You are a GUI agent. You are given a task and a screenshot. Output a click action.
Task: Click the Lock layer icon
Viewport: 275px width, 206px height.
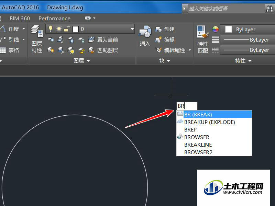tap(81, 40)
